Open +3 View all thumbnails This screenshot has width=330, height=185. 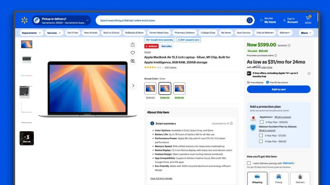27,138
